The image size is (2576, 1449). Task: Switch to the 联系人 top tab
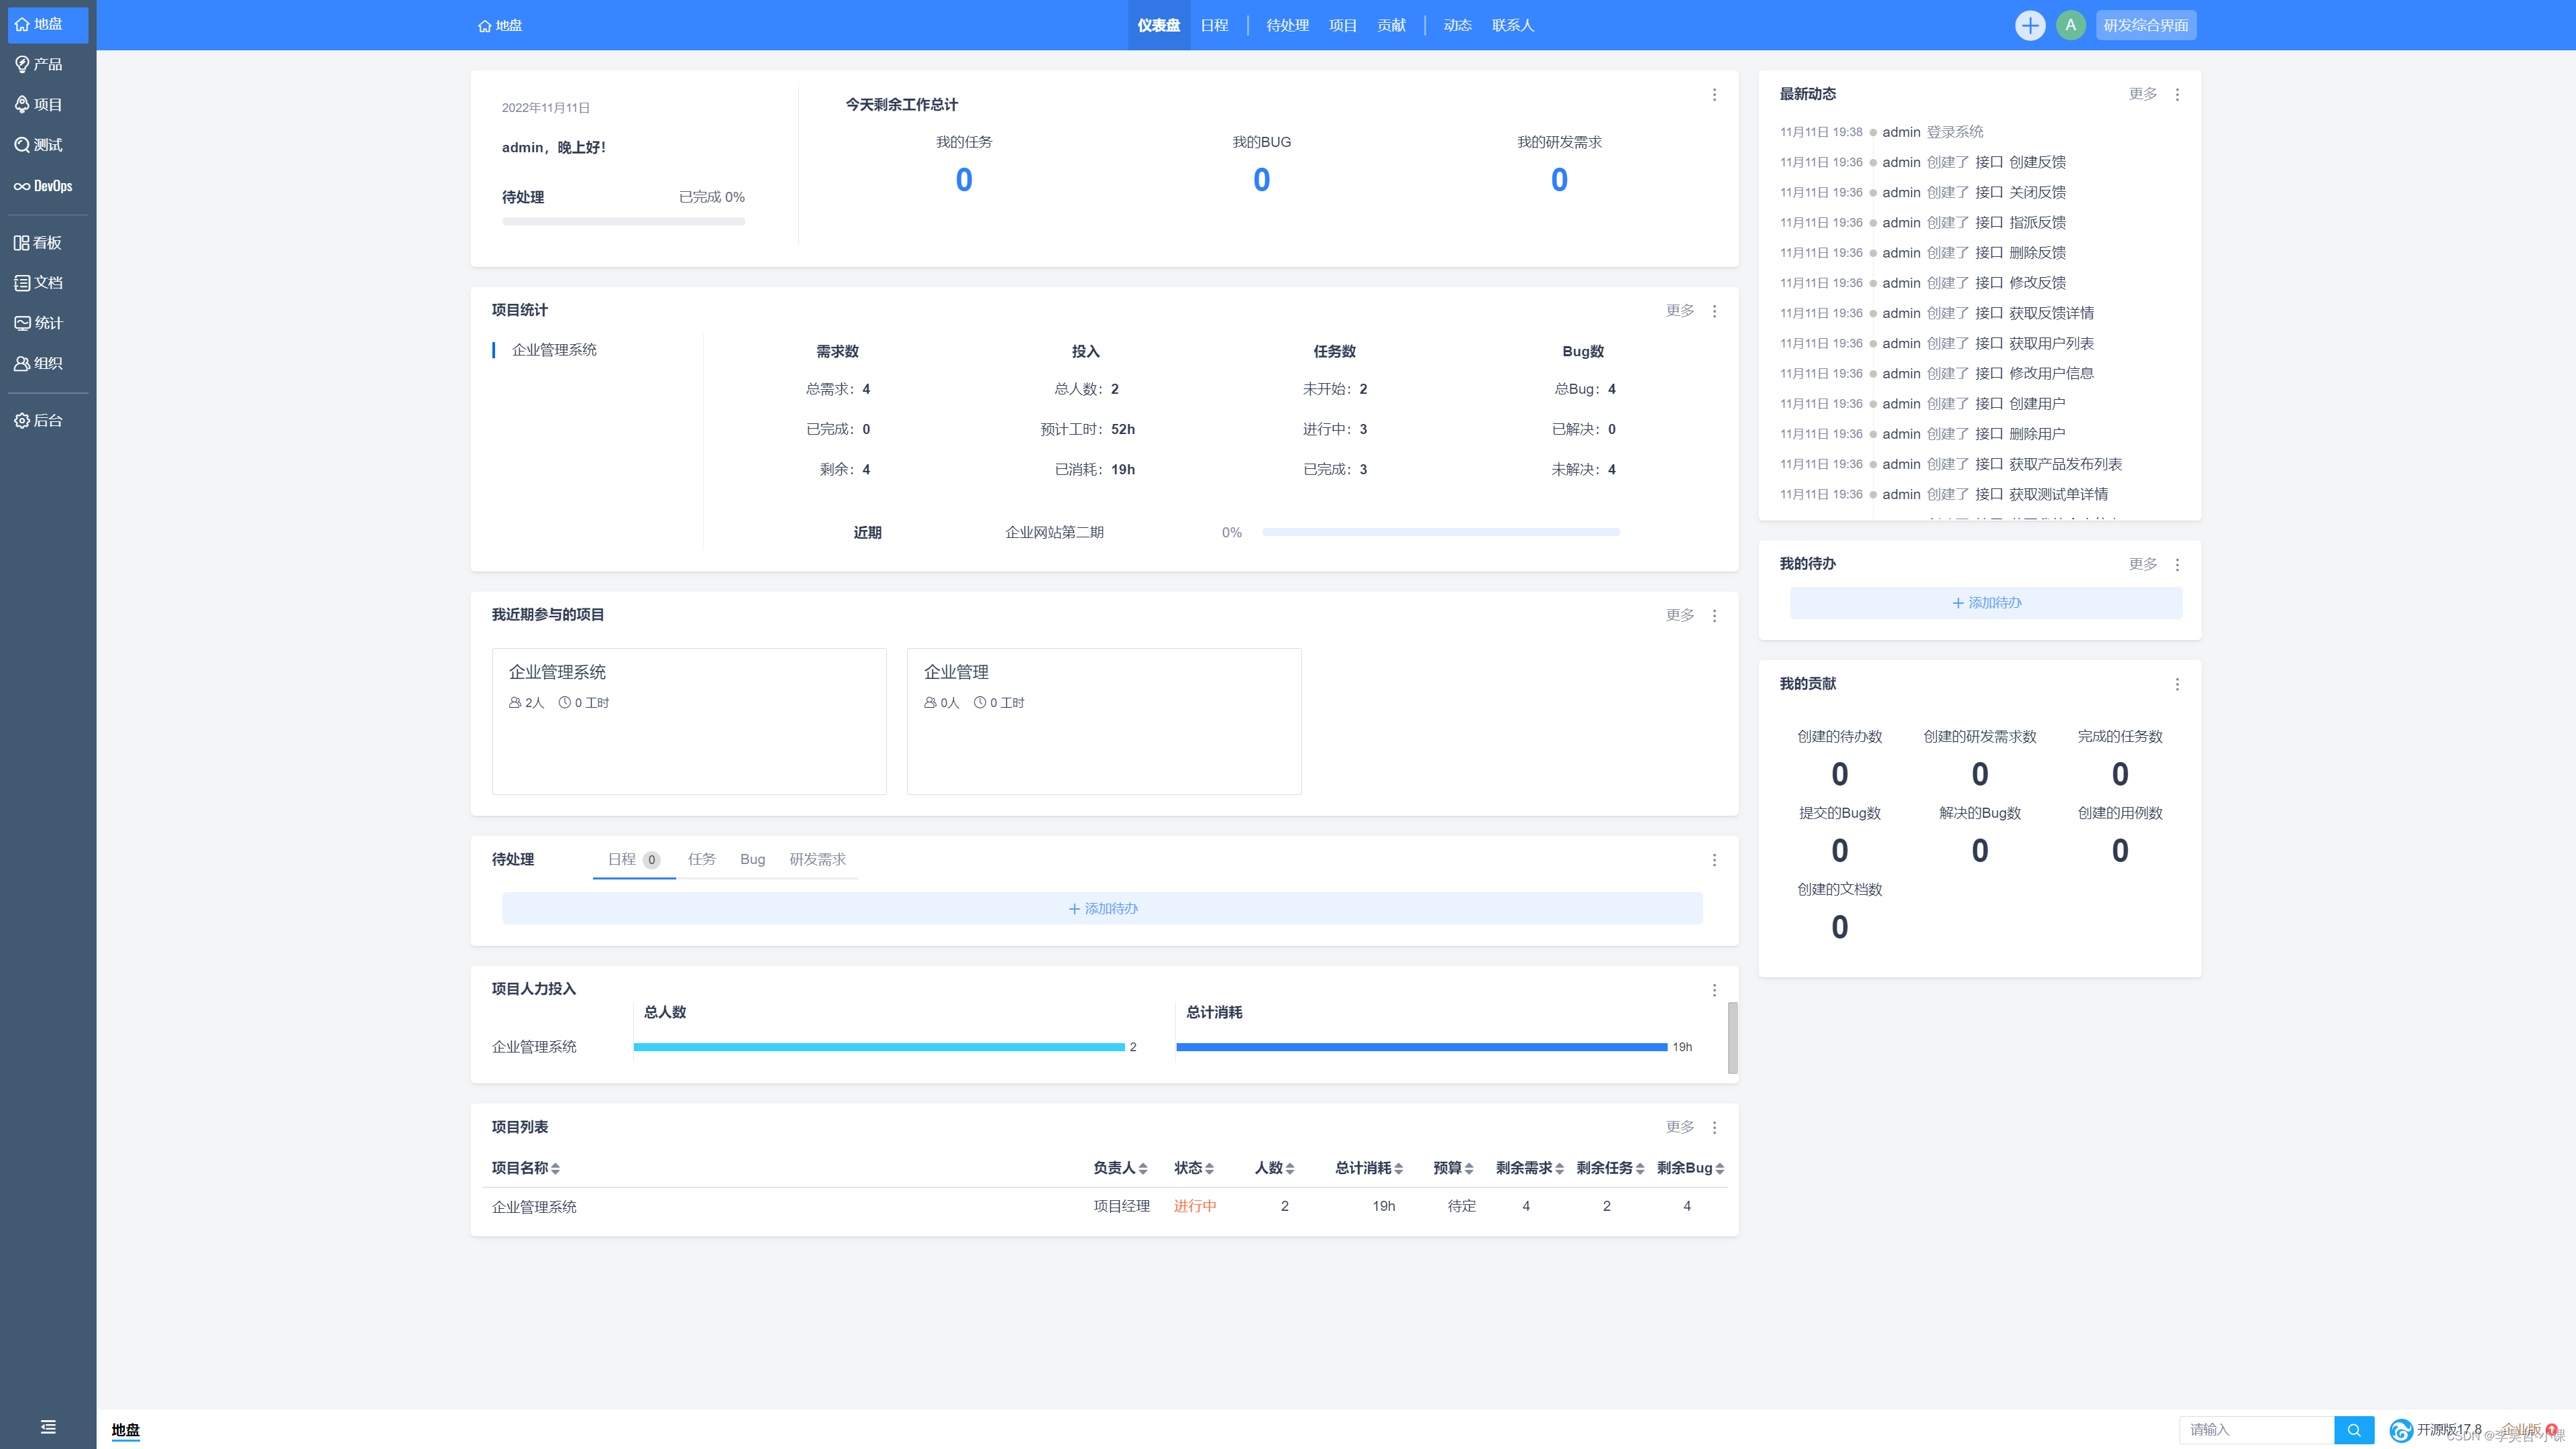pos(1513,25)
